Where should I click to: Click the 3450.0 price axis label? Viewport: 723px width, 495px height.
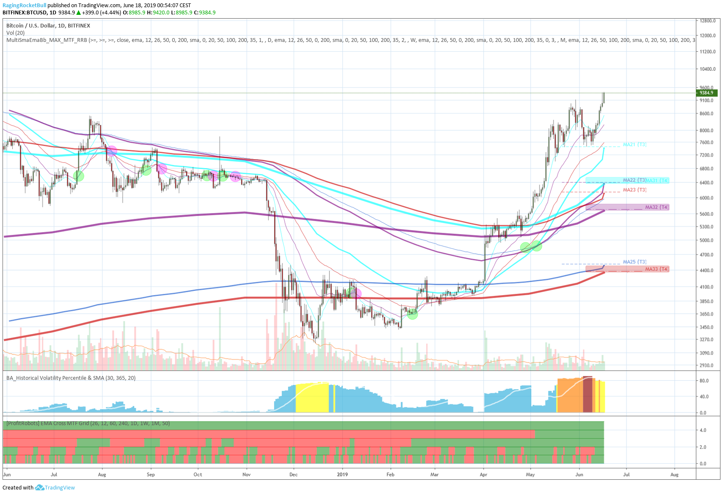pos(707,327)
